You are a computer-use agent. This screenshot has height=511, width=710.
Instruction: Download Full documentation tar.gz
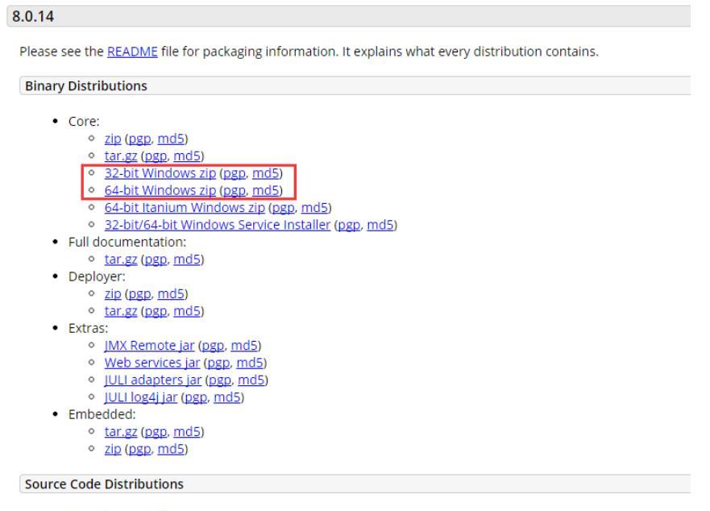click(x=121, y=259)
